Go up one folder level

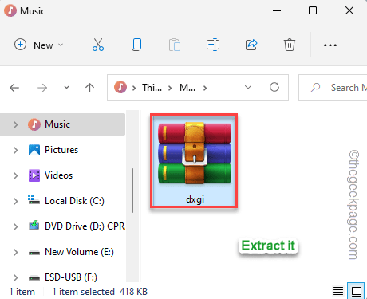pos(89,88)
